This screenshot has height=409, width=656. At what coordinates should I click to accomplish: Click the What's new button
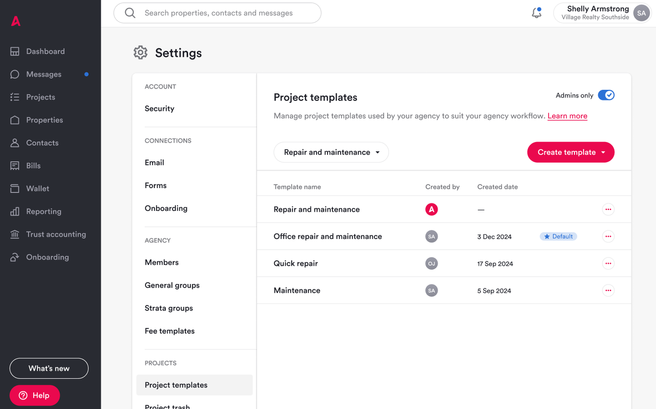click(49, 368)
